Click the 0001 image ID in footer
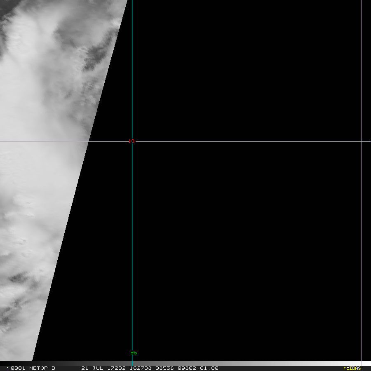371x371 pixels. (17, 368)
